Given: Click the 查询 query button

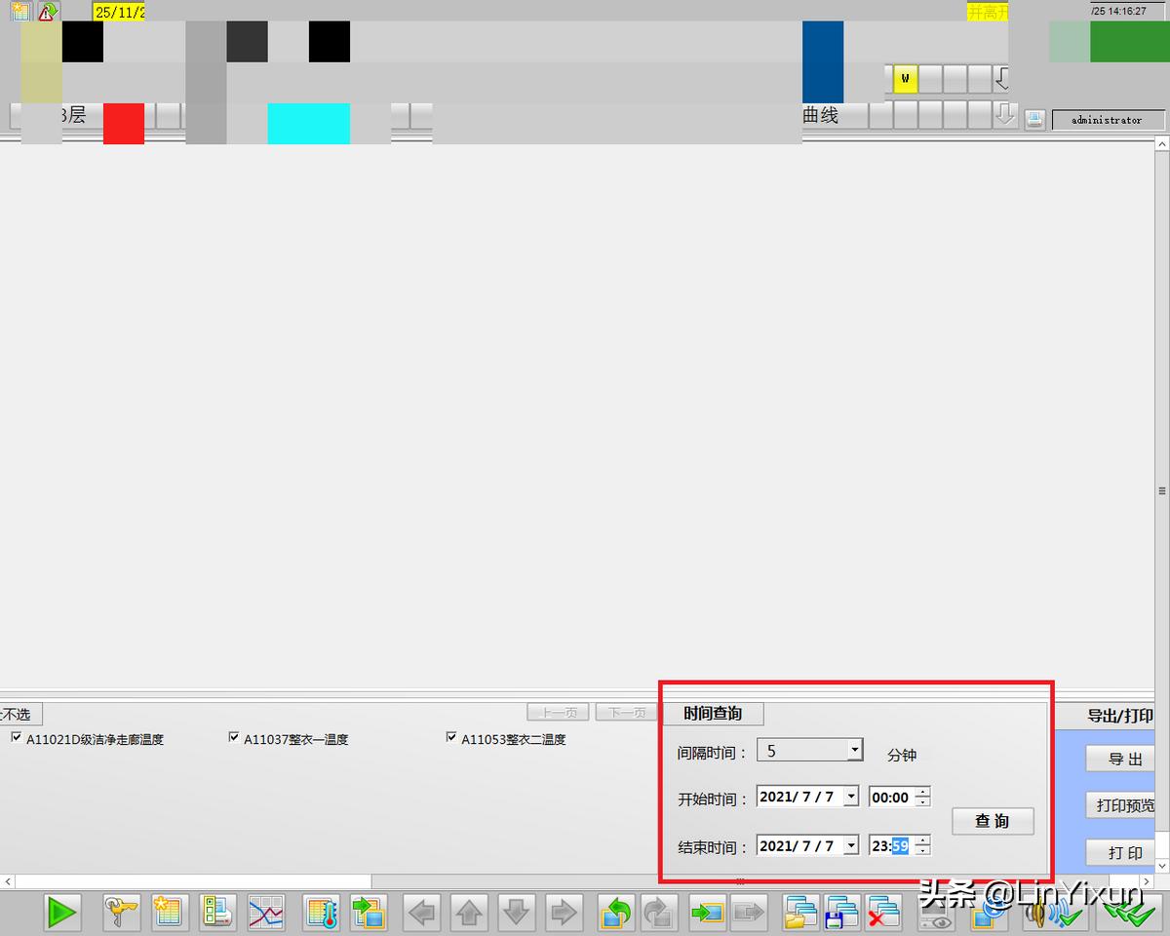Looking at the screenshot, I should tap(993, 821).
